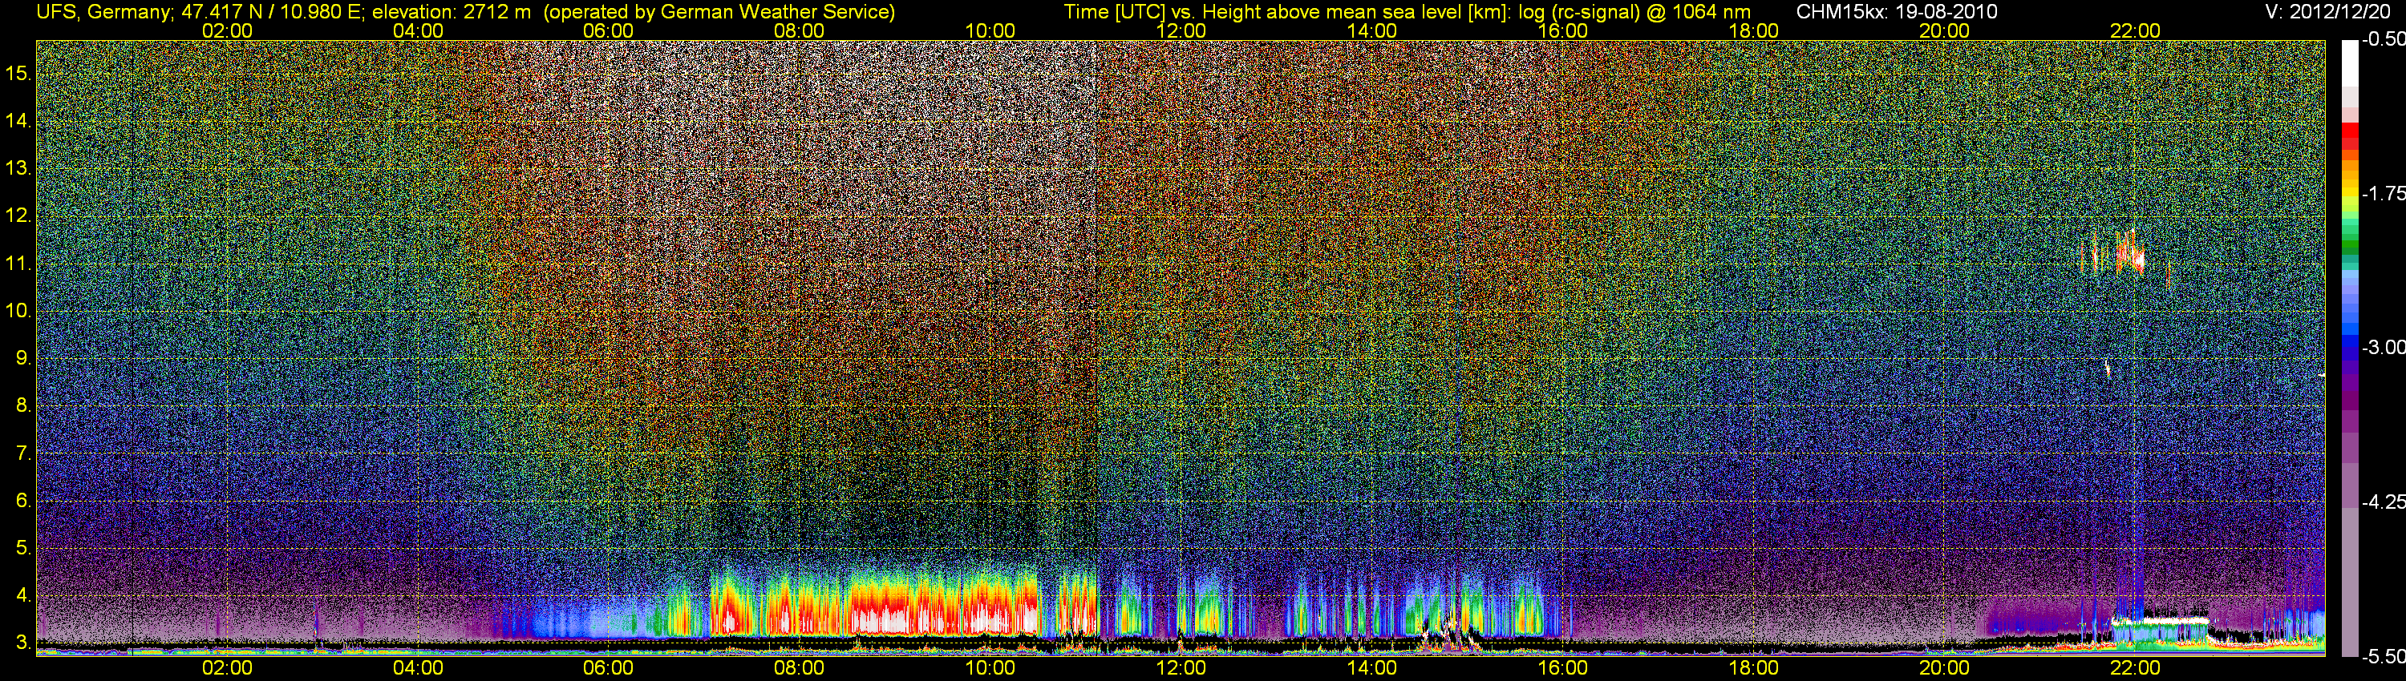Viewport: 2406px width, 681px height.
Task: Click '(operated by German Weather Service)' text
Action: coord(719,12)
